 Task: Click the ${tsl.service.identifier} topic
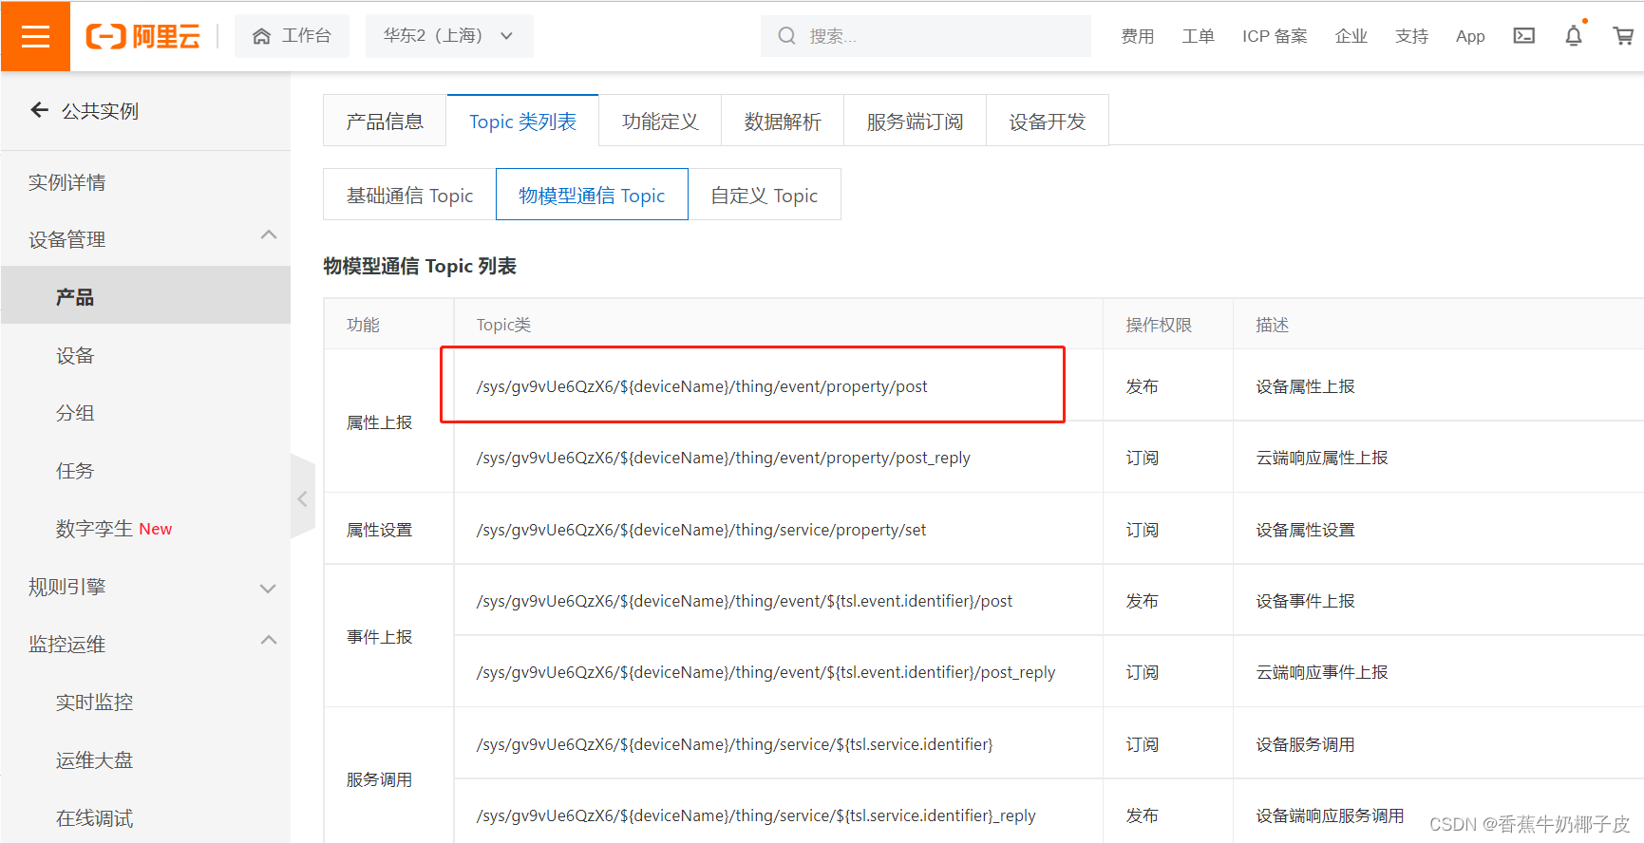[x=734, y=744]
